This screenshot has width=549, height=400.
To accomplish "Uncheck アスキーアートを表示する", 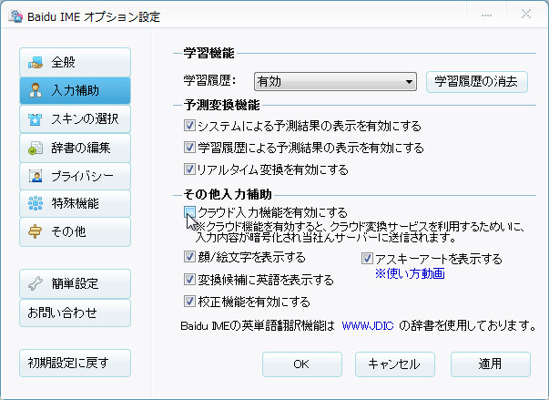I will 367,259.
